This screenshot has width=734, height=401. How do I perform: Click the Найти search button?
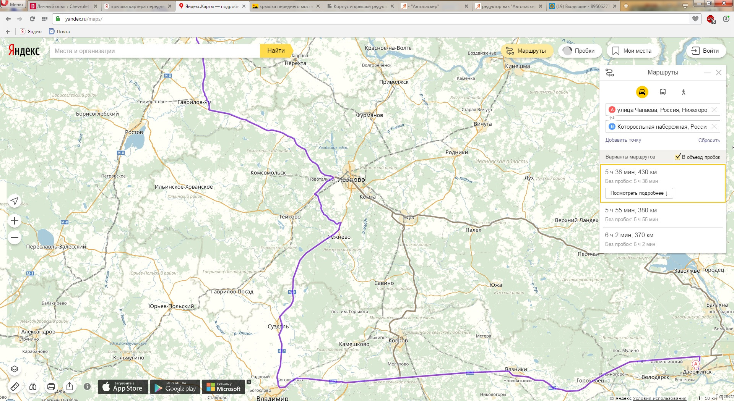pos(276,51)
